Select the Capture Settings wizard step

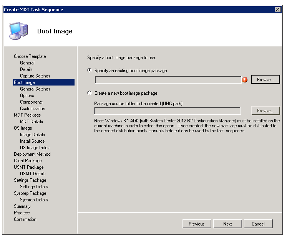35,76
